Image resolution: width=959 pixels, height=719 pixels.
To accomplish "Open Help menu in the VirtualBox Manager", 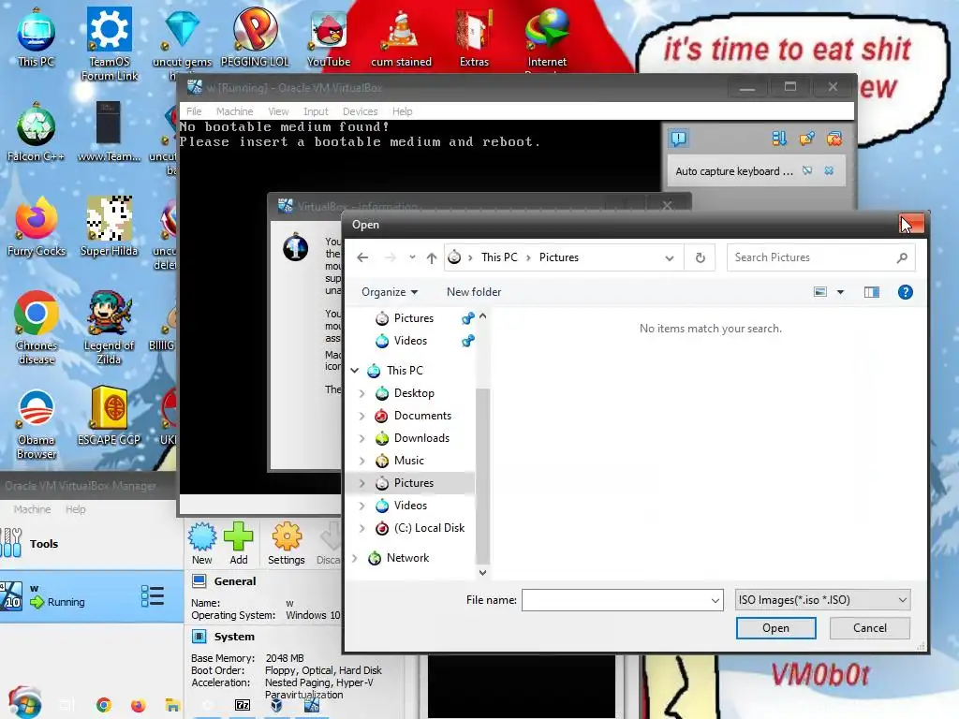I will 76,509.
